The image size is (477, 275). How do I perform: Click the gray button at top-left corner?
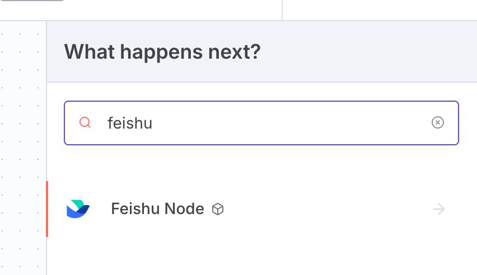click(x=32, y=1)
